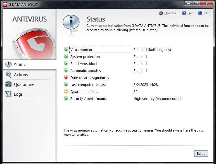Select the Quarantined files row
The width and height of the screenshot is (216, 164).
100,92
